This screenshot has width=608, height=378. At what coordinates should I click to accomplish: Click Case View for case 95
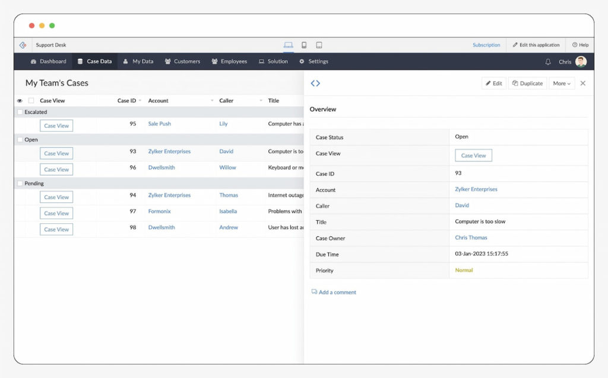point(56,125)
